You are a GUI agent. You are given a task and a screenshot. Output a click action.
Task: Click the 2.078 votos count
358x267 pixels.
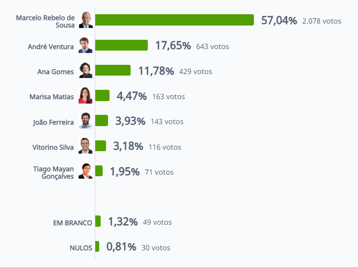[322, 21]
